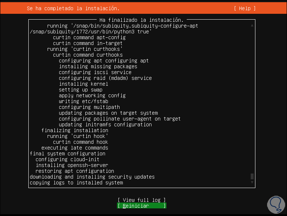Open the Help menu in the header

(245, 8)
